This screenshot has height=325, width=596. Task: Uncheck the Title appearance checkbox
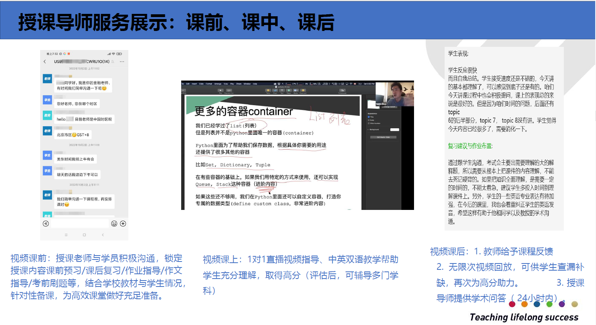click(369, 117)
